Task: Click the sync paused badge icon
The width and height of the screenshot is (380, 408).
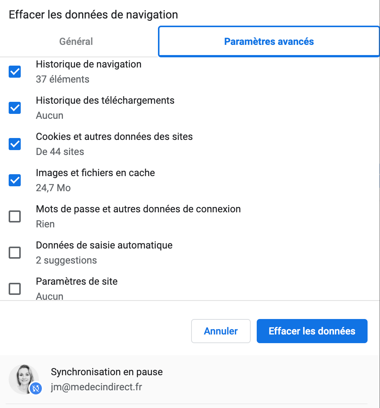Action: (x=35, y=388)
